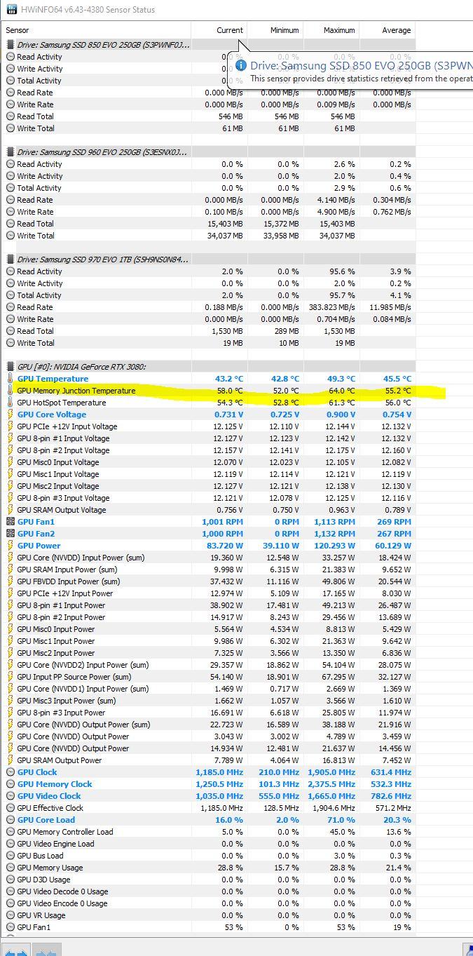Click the bolt icon beside GPU SRAM Output Voltage

tap(11, 510)
